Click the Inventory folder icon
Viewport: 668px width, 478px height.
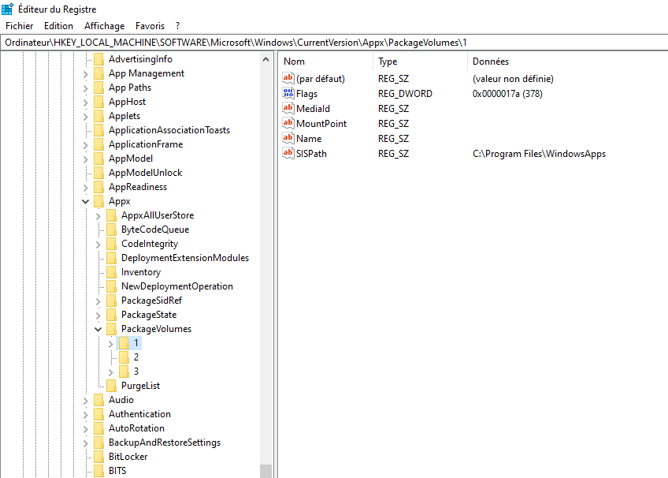click(112, 272)
